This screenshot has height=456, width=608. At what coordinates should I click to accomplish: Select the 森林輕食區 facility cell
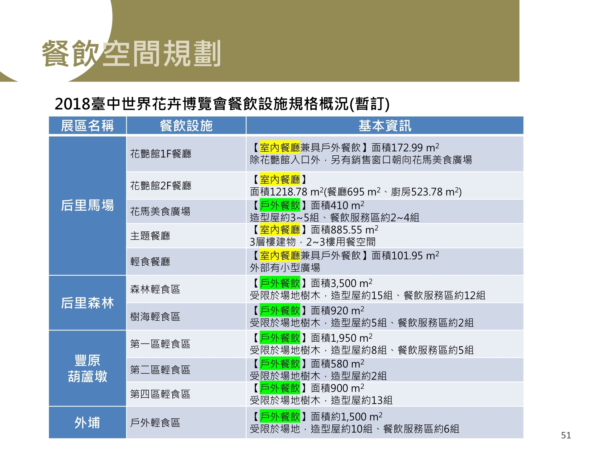pyautogui.click(x=155, y=289)
